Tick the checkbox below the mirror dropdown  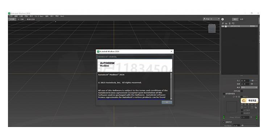[x=242, y=91]
